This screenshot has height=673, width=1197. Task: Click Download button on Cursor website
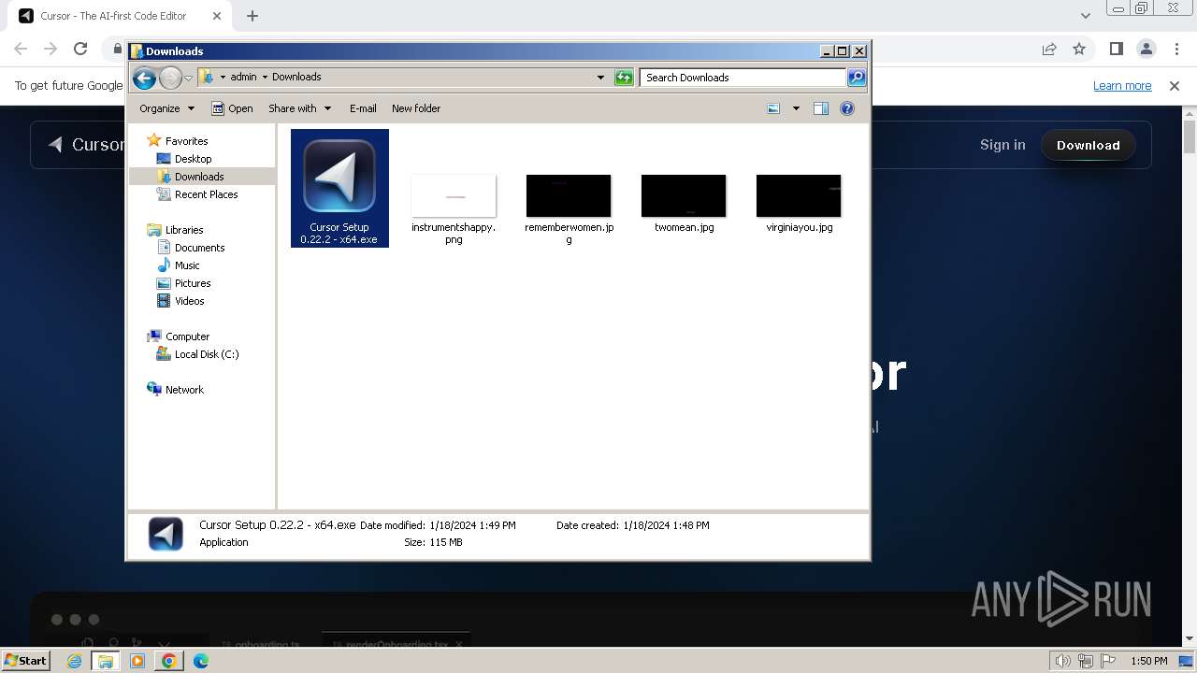[1089, 145]
